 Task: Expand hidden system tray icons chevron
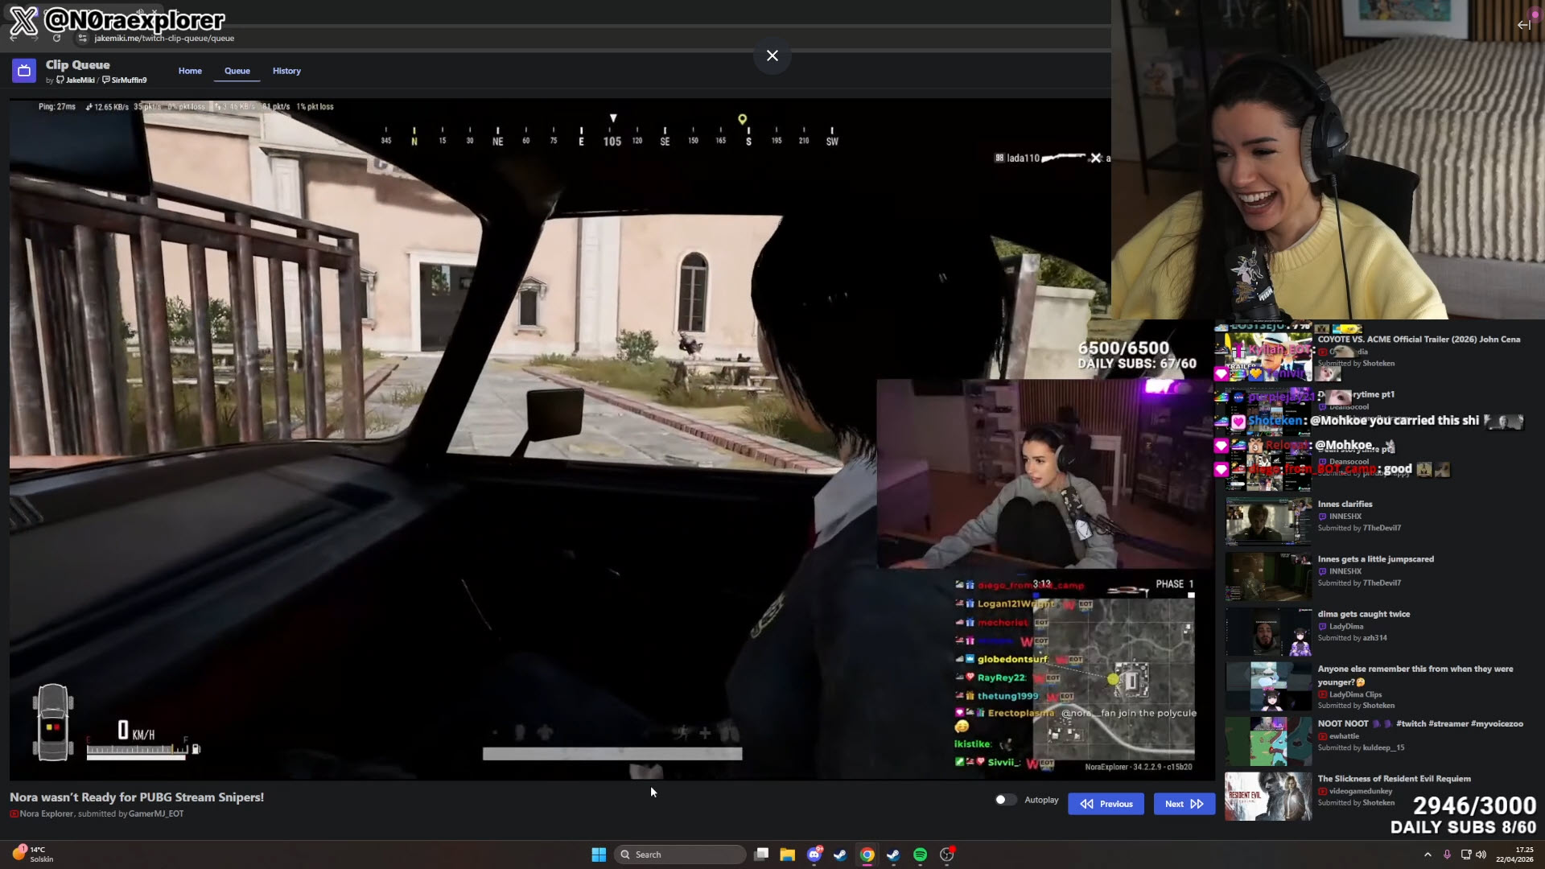pos(1428,855)
